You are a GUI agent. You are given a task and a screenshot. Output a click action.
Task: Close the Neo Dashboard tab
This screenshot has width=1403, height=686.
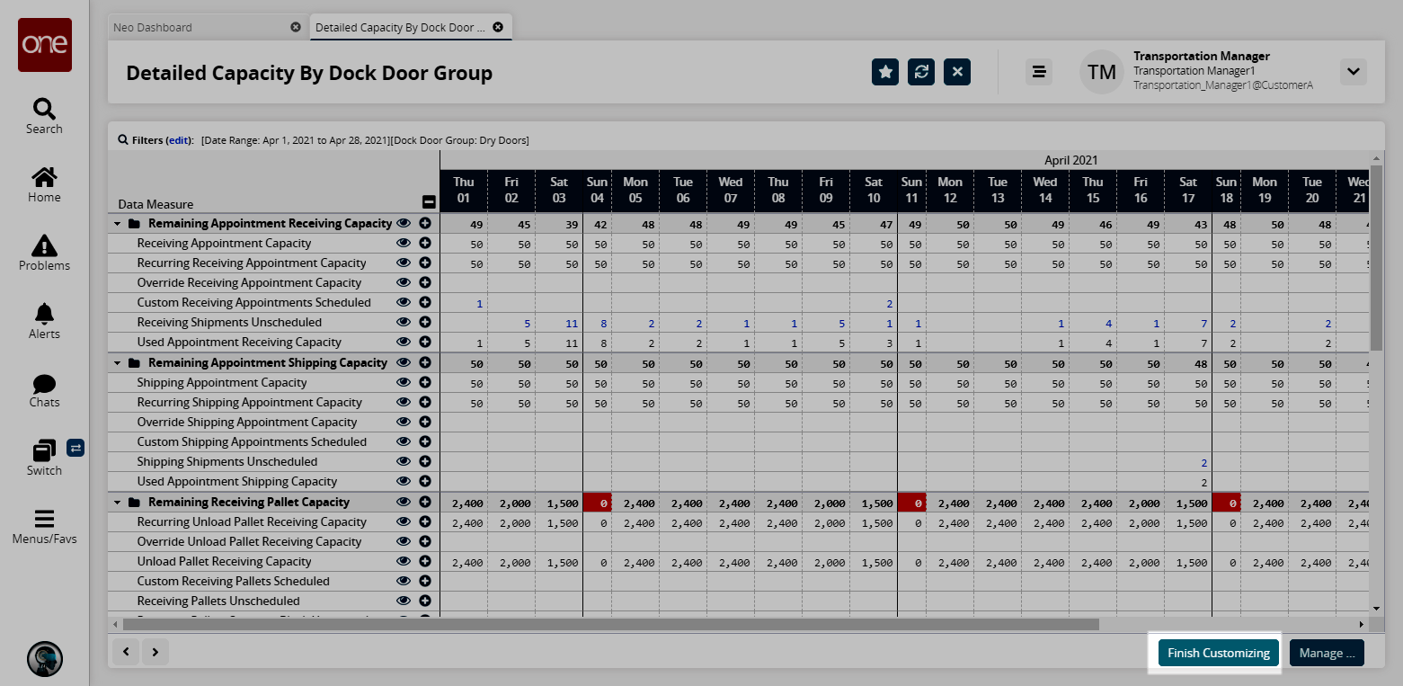[x=296, y=27]
